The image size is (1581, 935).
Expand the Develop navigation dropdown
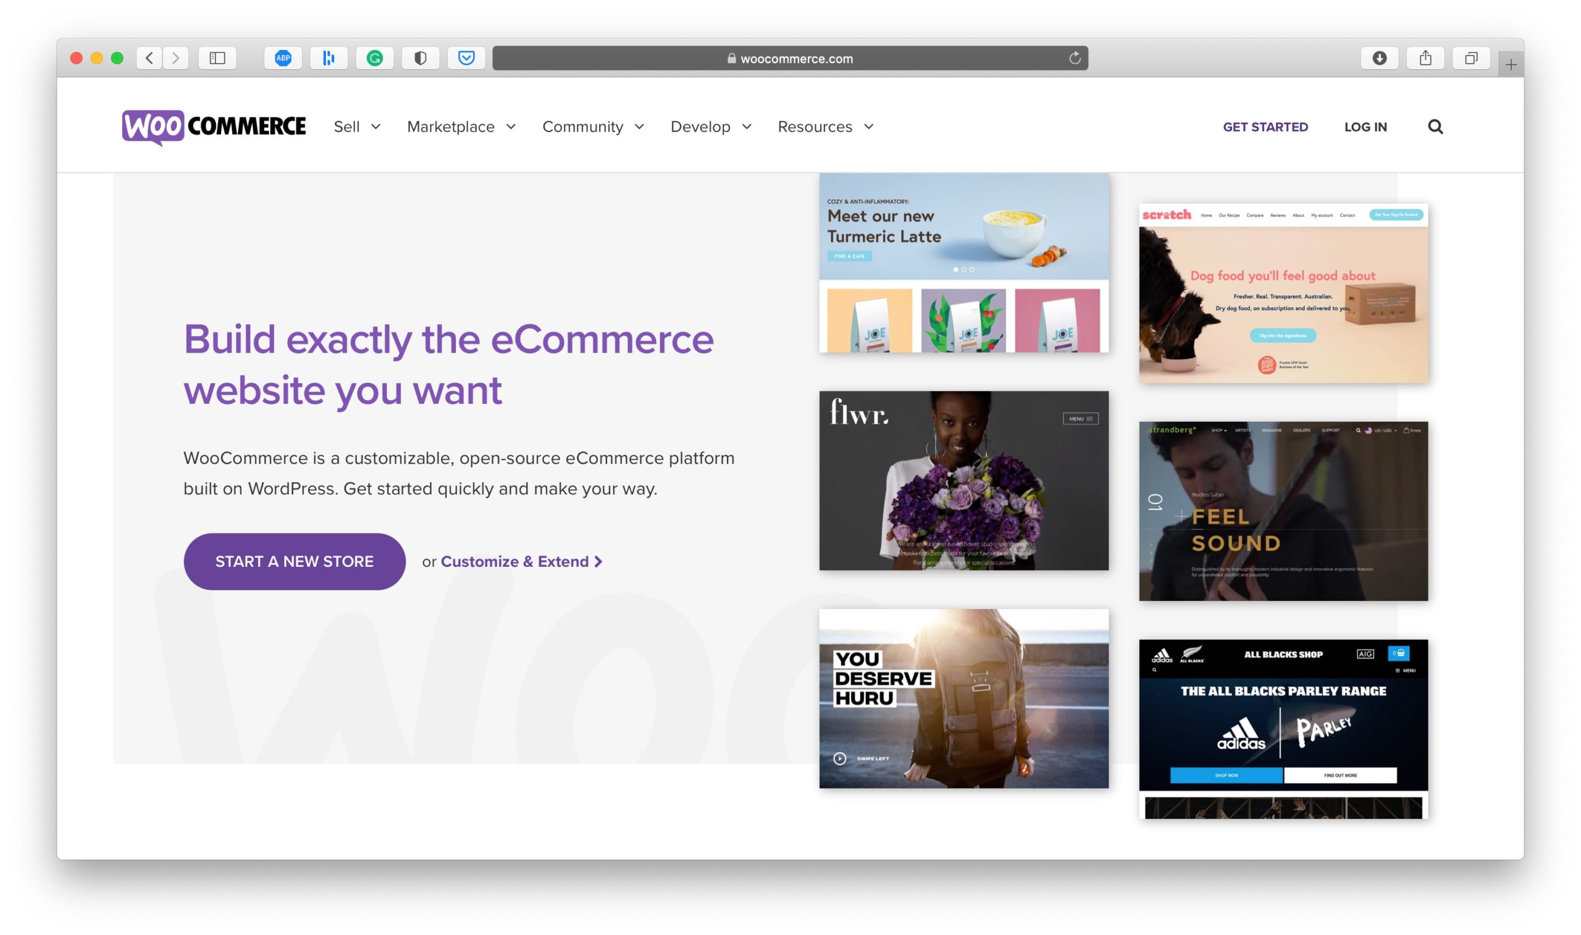coord(710,126)
